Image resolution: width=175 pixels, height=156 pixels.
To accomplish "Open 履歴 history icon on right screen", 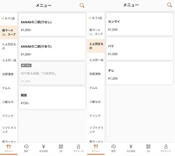I will [113, 148].
